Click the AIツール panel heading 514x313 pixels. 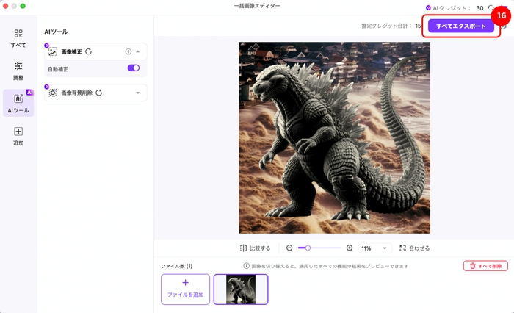pyautogui.click(x=56, y=32)
